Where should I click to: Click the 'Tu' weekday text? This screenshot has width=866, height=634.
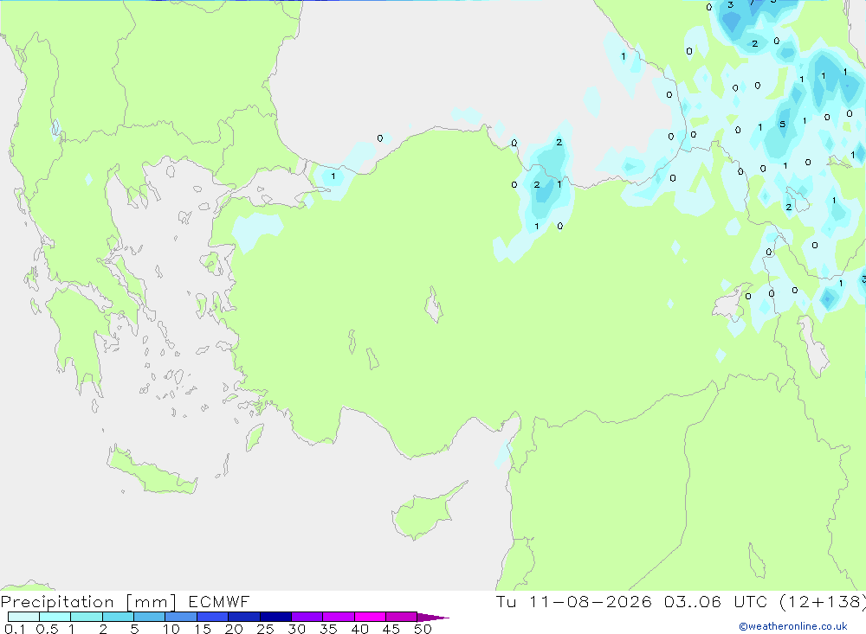pyautogui.click(x=506, y=601)
